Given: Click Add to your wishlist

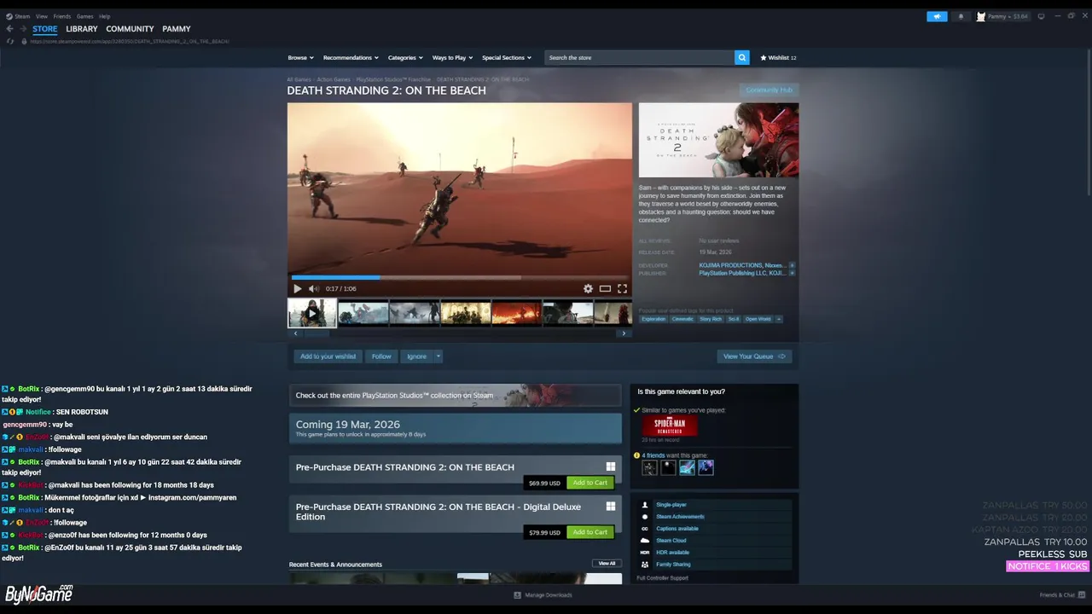Looking at the screenshot, I should coord(328,356).
